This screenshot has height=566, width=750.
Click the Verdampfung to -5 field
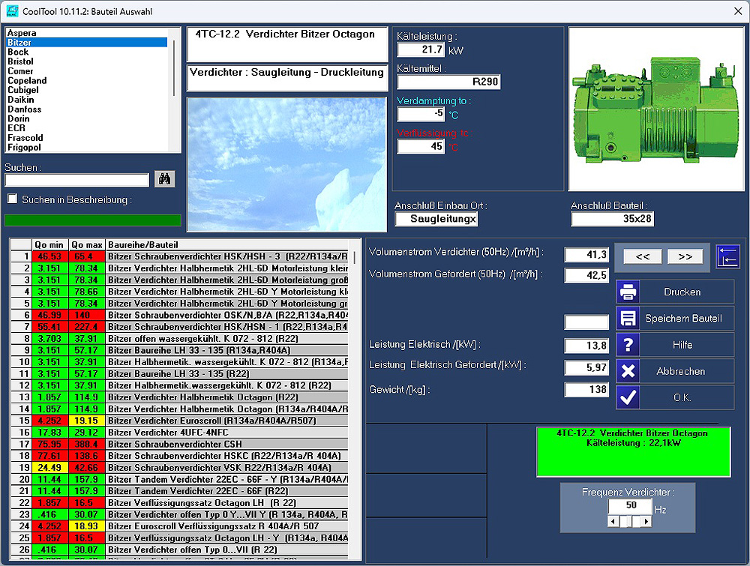click(421, 114)
